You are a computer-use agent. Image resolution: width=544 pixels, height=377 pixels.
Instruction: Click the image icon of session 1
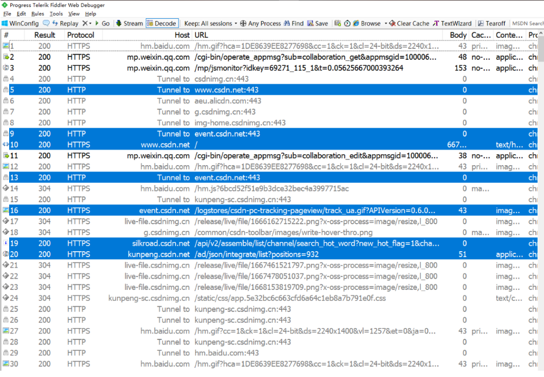pos(6,46)
